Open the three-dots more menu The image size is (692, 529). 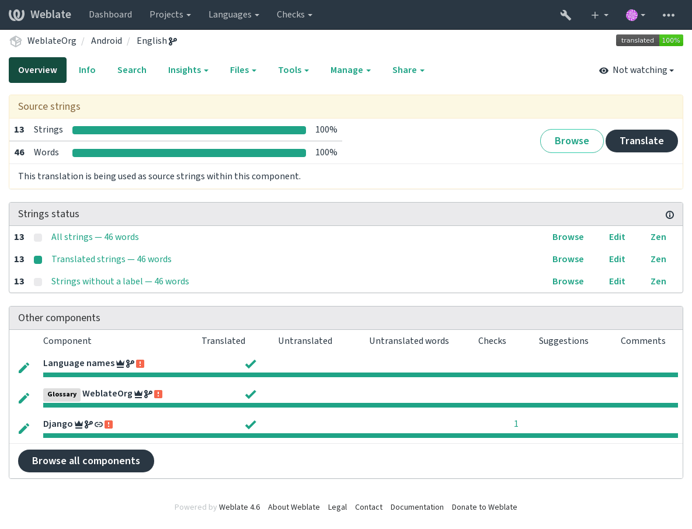coord(668,15)
